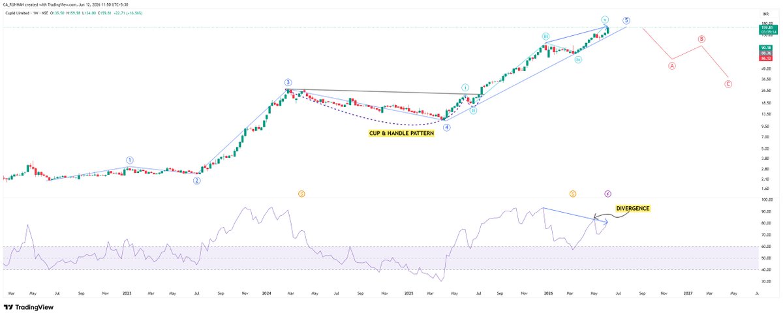Select the blue circled wave 4 label
The width and height of the screenshot is (783, 317).
pos(447,128)
